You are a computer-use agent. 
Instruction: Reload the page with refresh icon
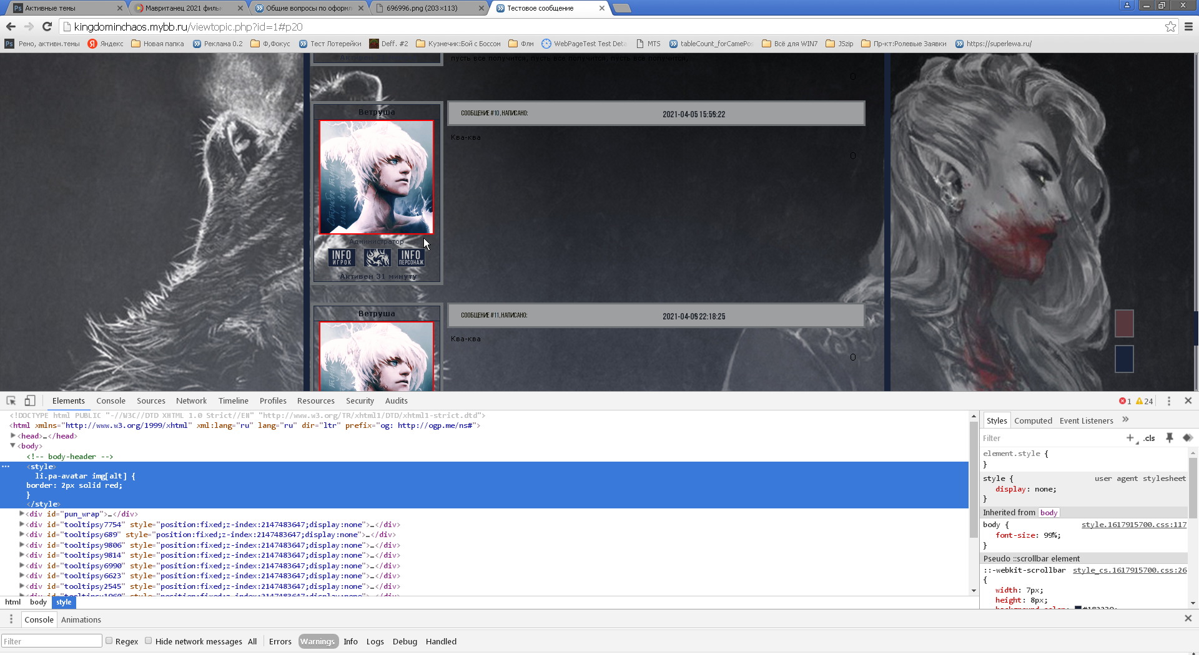tap(47, 27)
